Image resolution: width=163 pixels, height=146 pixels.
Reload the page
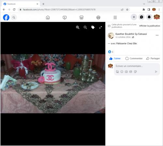[x=14, y=9]
